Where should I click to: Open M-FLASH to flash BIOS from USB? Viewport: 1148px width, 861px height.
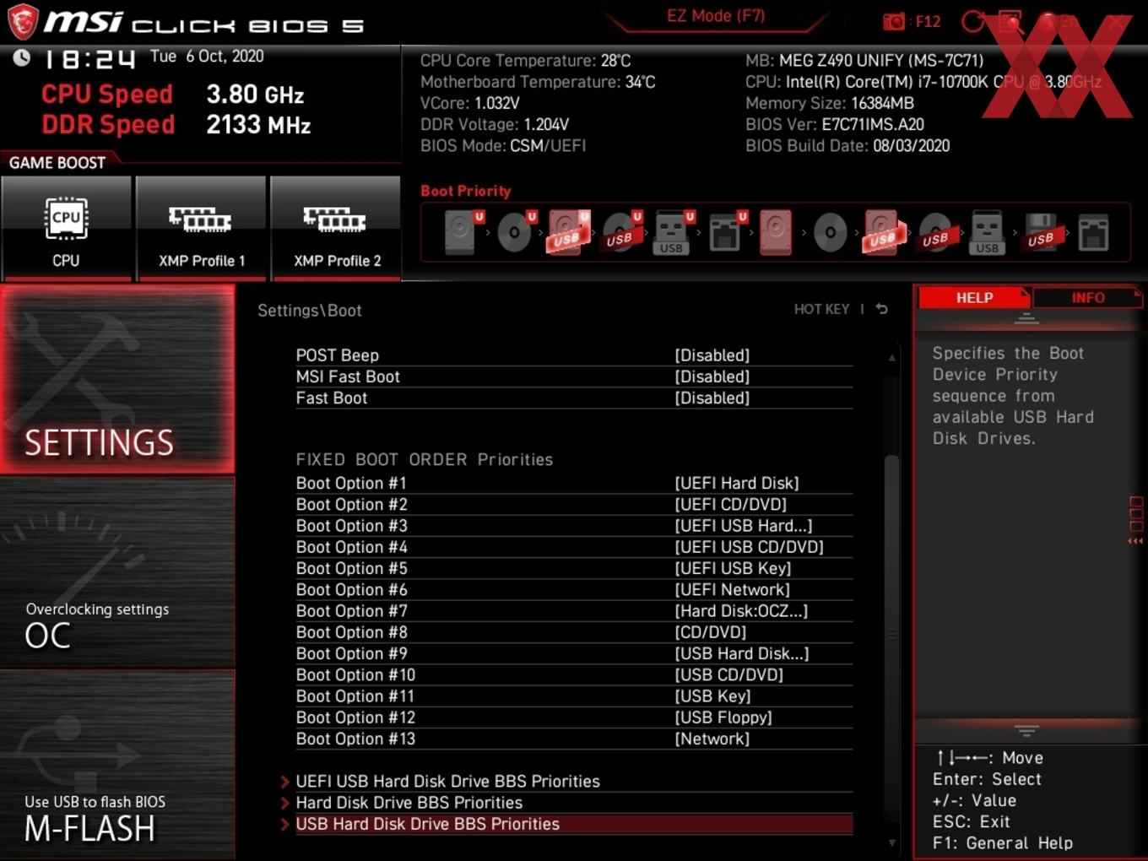(x=117, y=764)
